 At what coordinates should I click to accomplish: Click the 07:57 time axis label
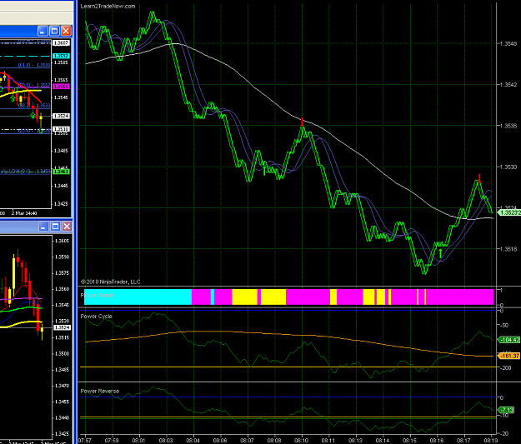tap(84, 441)
